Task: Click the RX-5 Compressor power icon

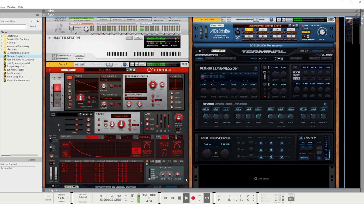Action: tap(256, 68)
